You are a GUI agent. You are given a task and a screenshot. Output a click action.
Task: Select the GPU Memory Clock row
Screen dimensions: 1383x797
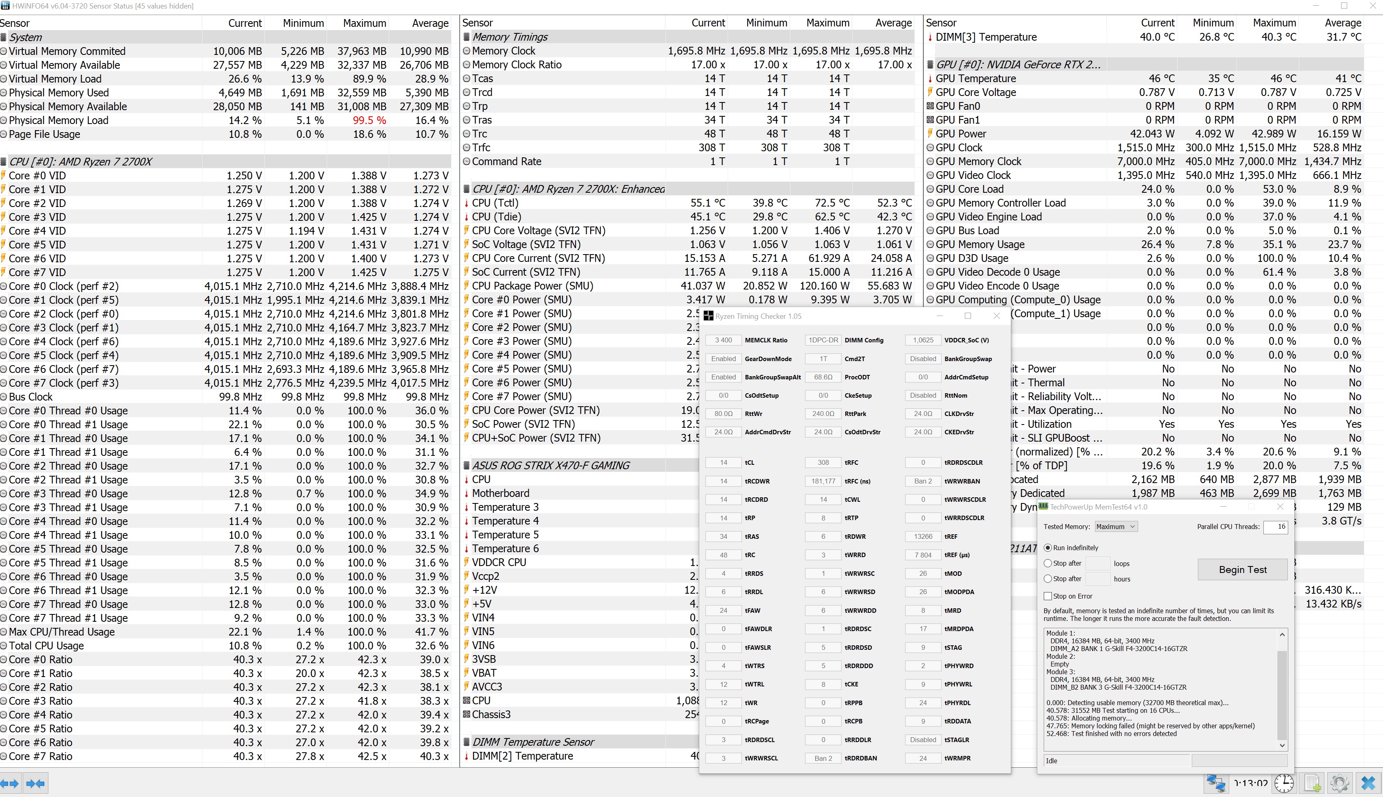coord(1144,161)
